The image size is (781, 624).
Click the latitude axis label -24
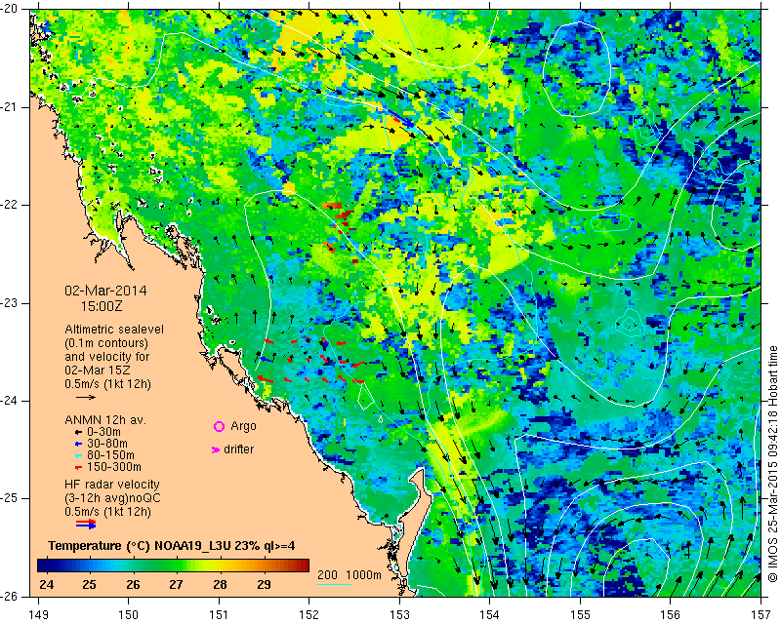click(x=10, y=401)
